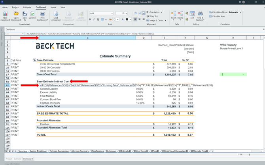Image resolution: width=265 pixels, height=165 pixels.
Task: Click the Commit icon in ribbon
Action: pos(32,14)
